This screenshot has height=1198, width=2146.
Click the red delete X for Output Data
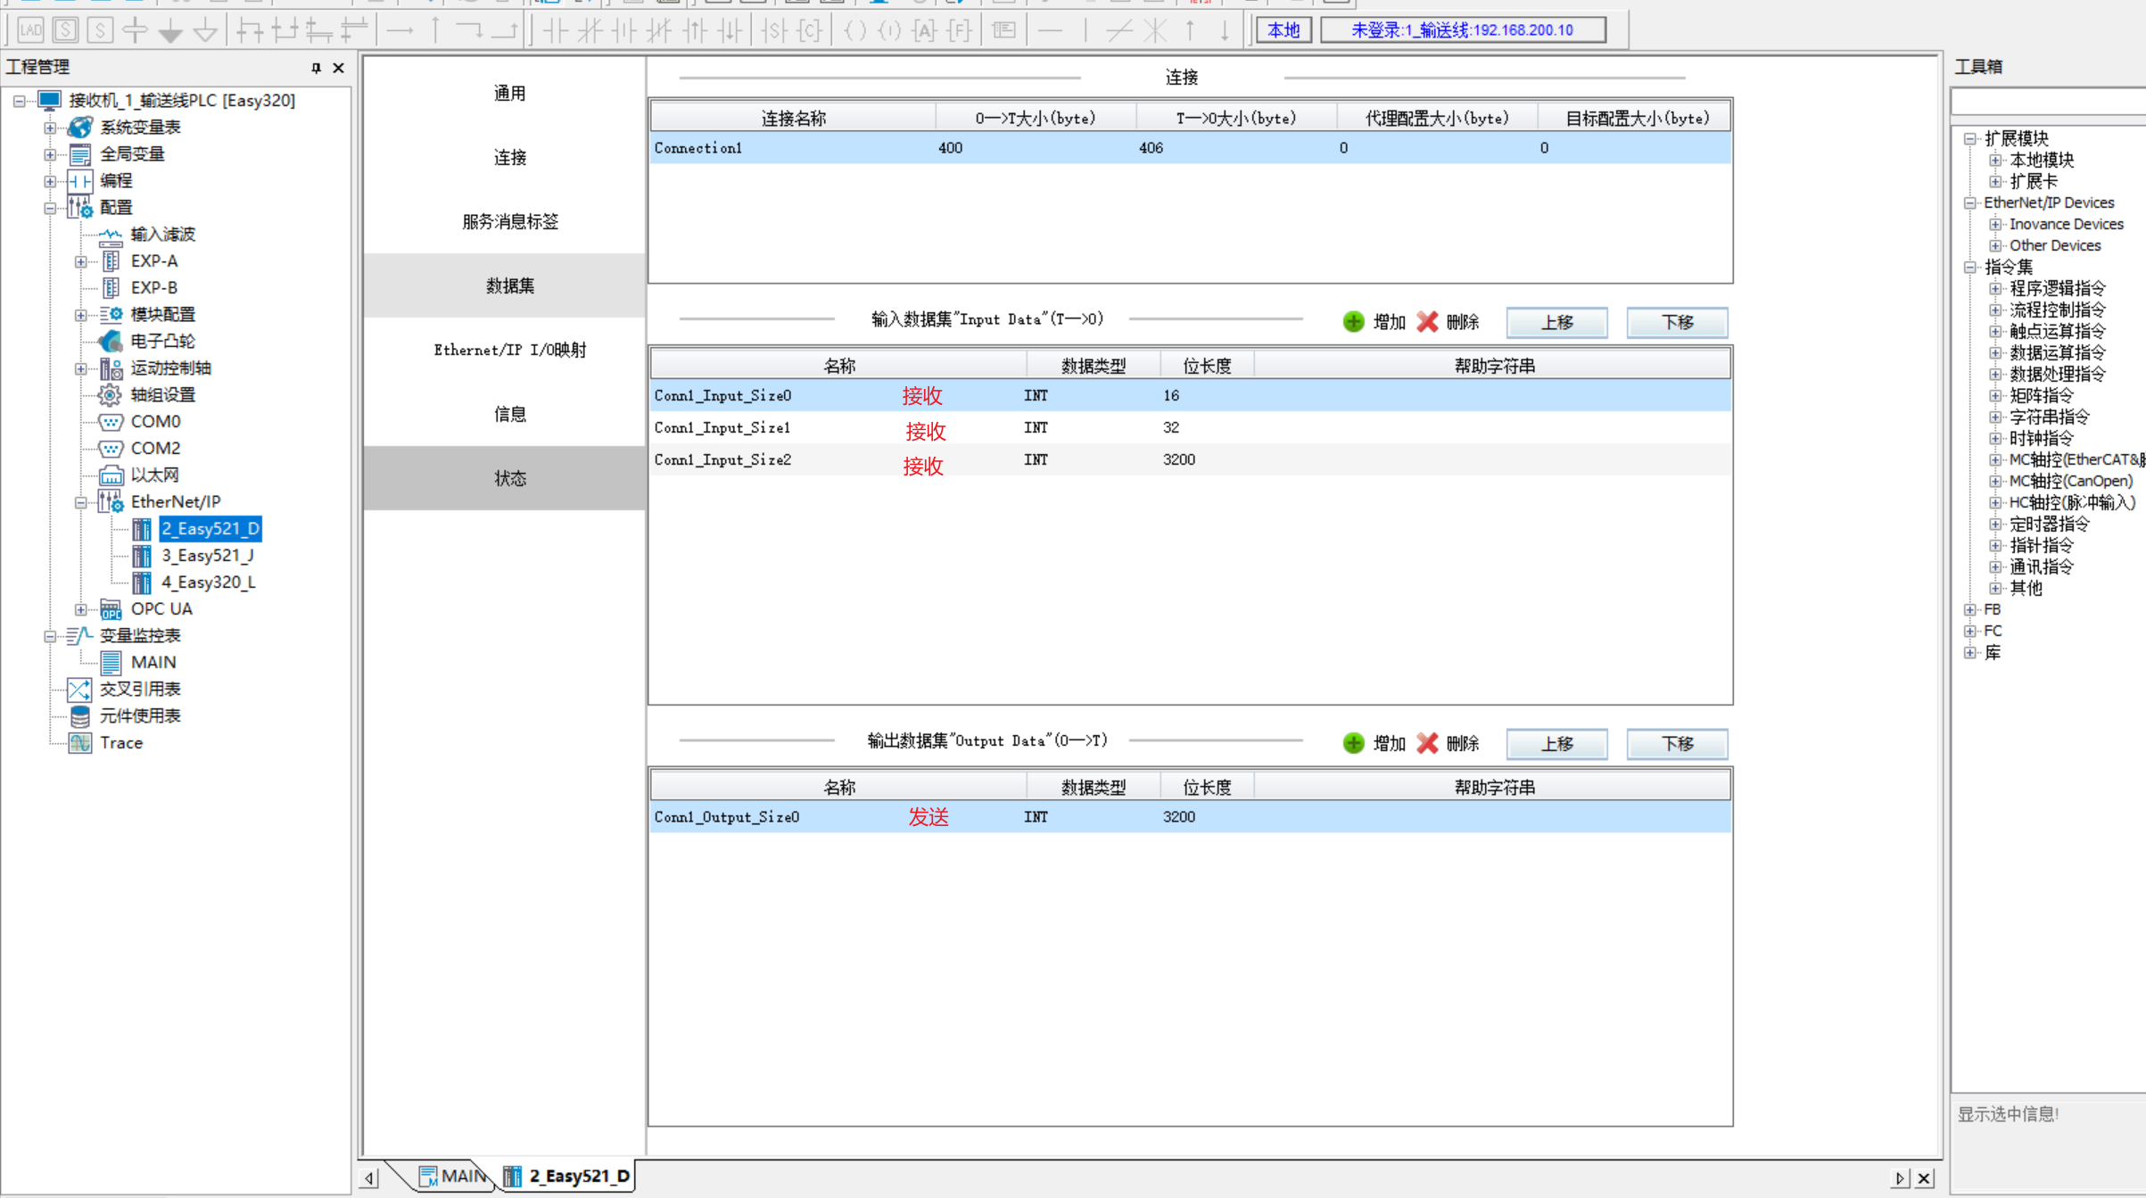(1427, 743)
